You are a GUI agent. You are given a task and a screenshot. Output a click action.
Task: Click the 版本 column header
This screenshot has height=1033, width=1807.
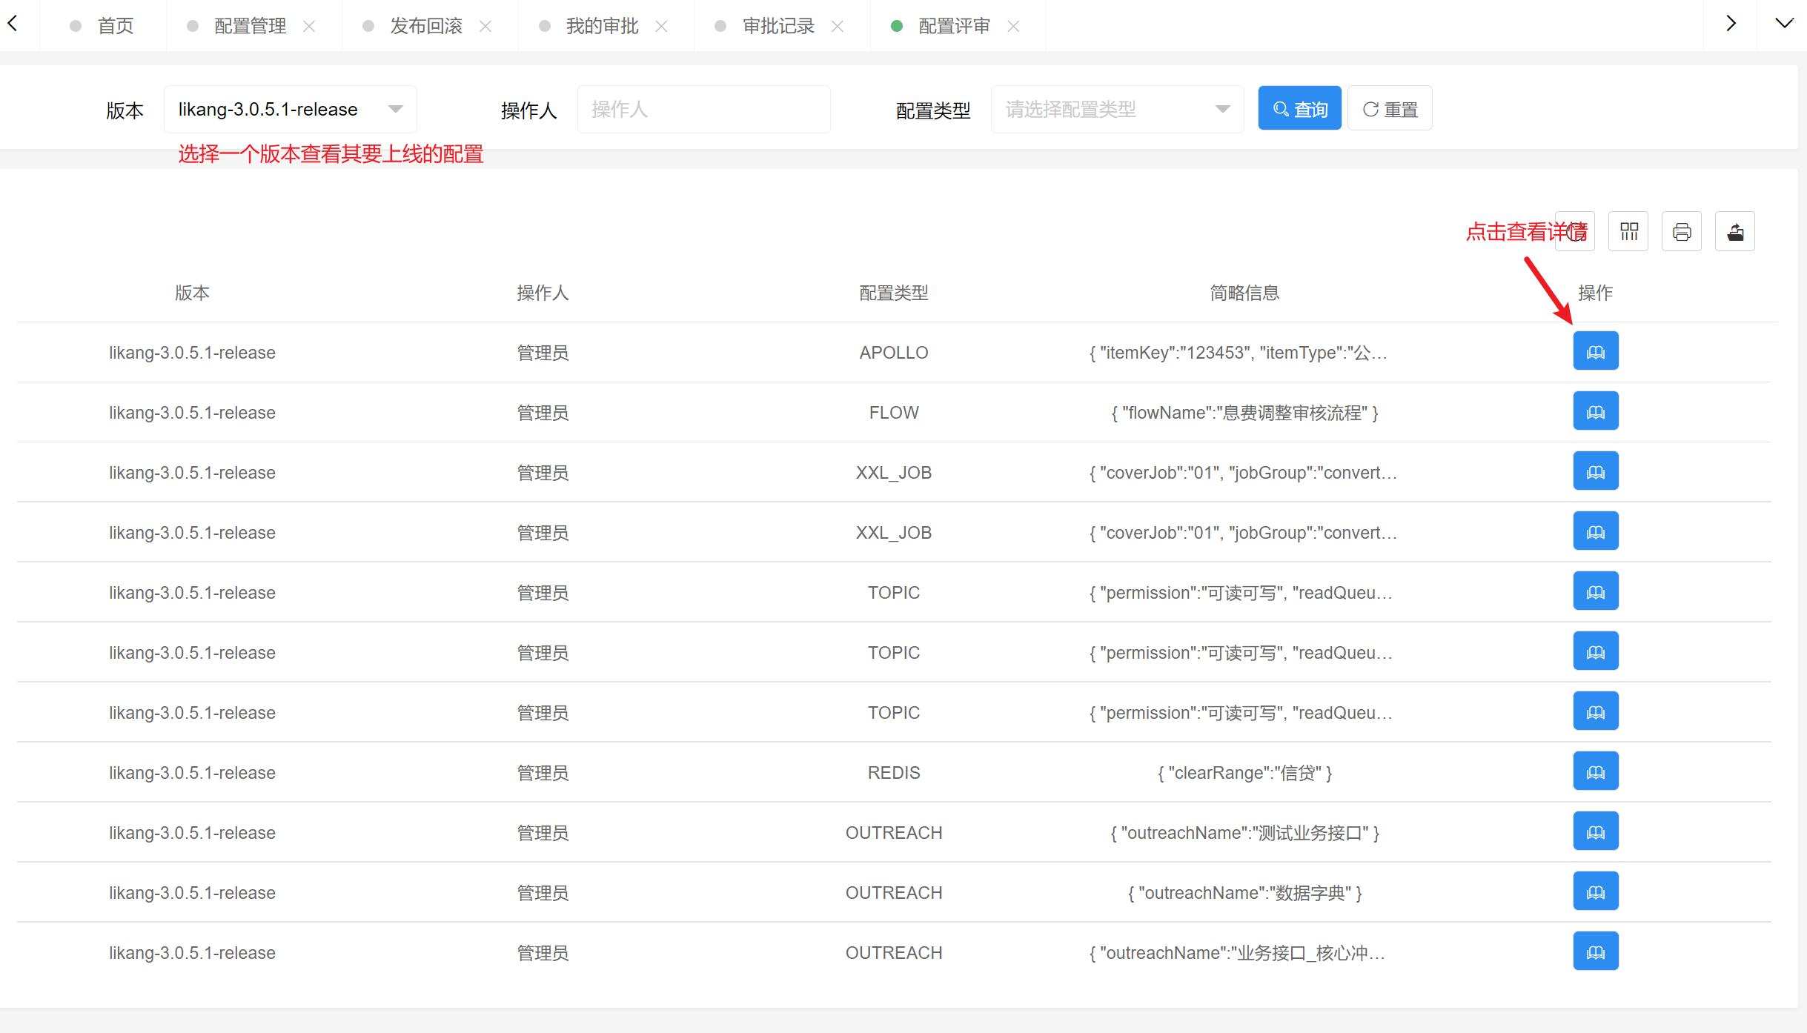pyautogui.click(x=192, y=293)
